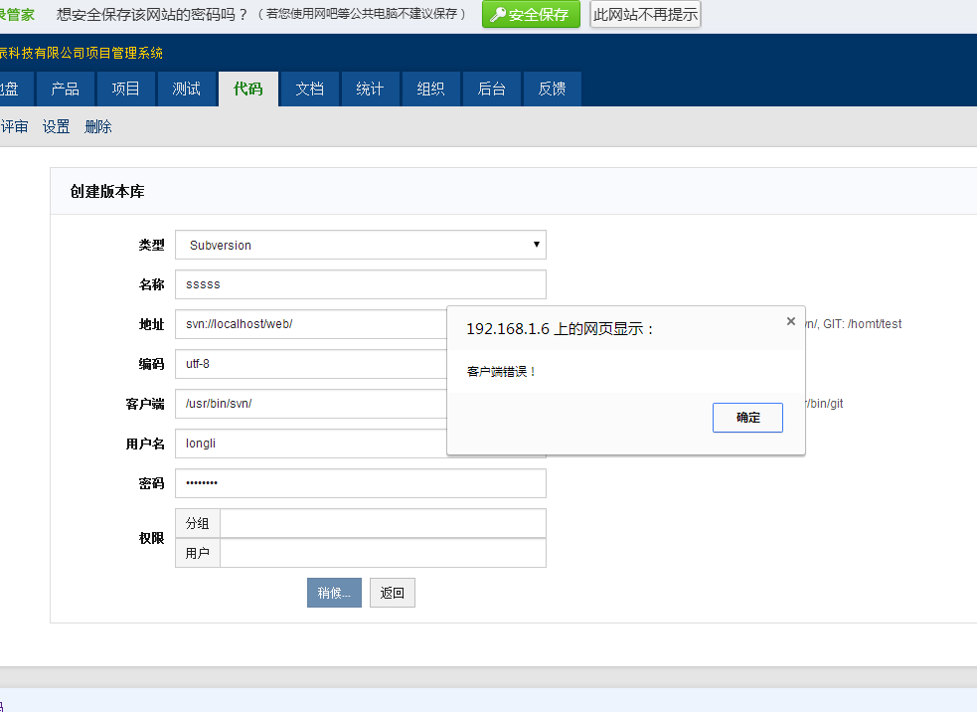Image resolution: width=977 pixels, height=712 pixels.
Task: Select the 代码 tab
Action: pyautogui.click(x=248, y=89)
